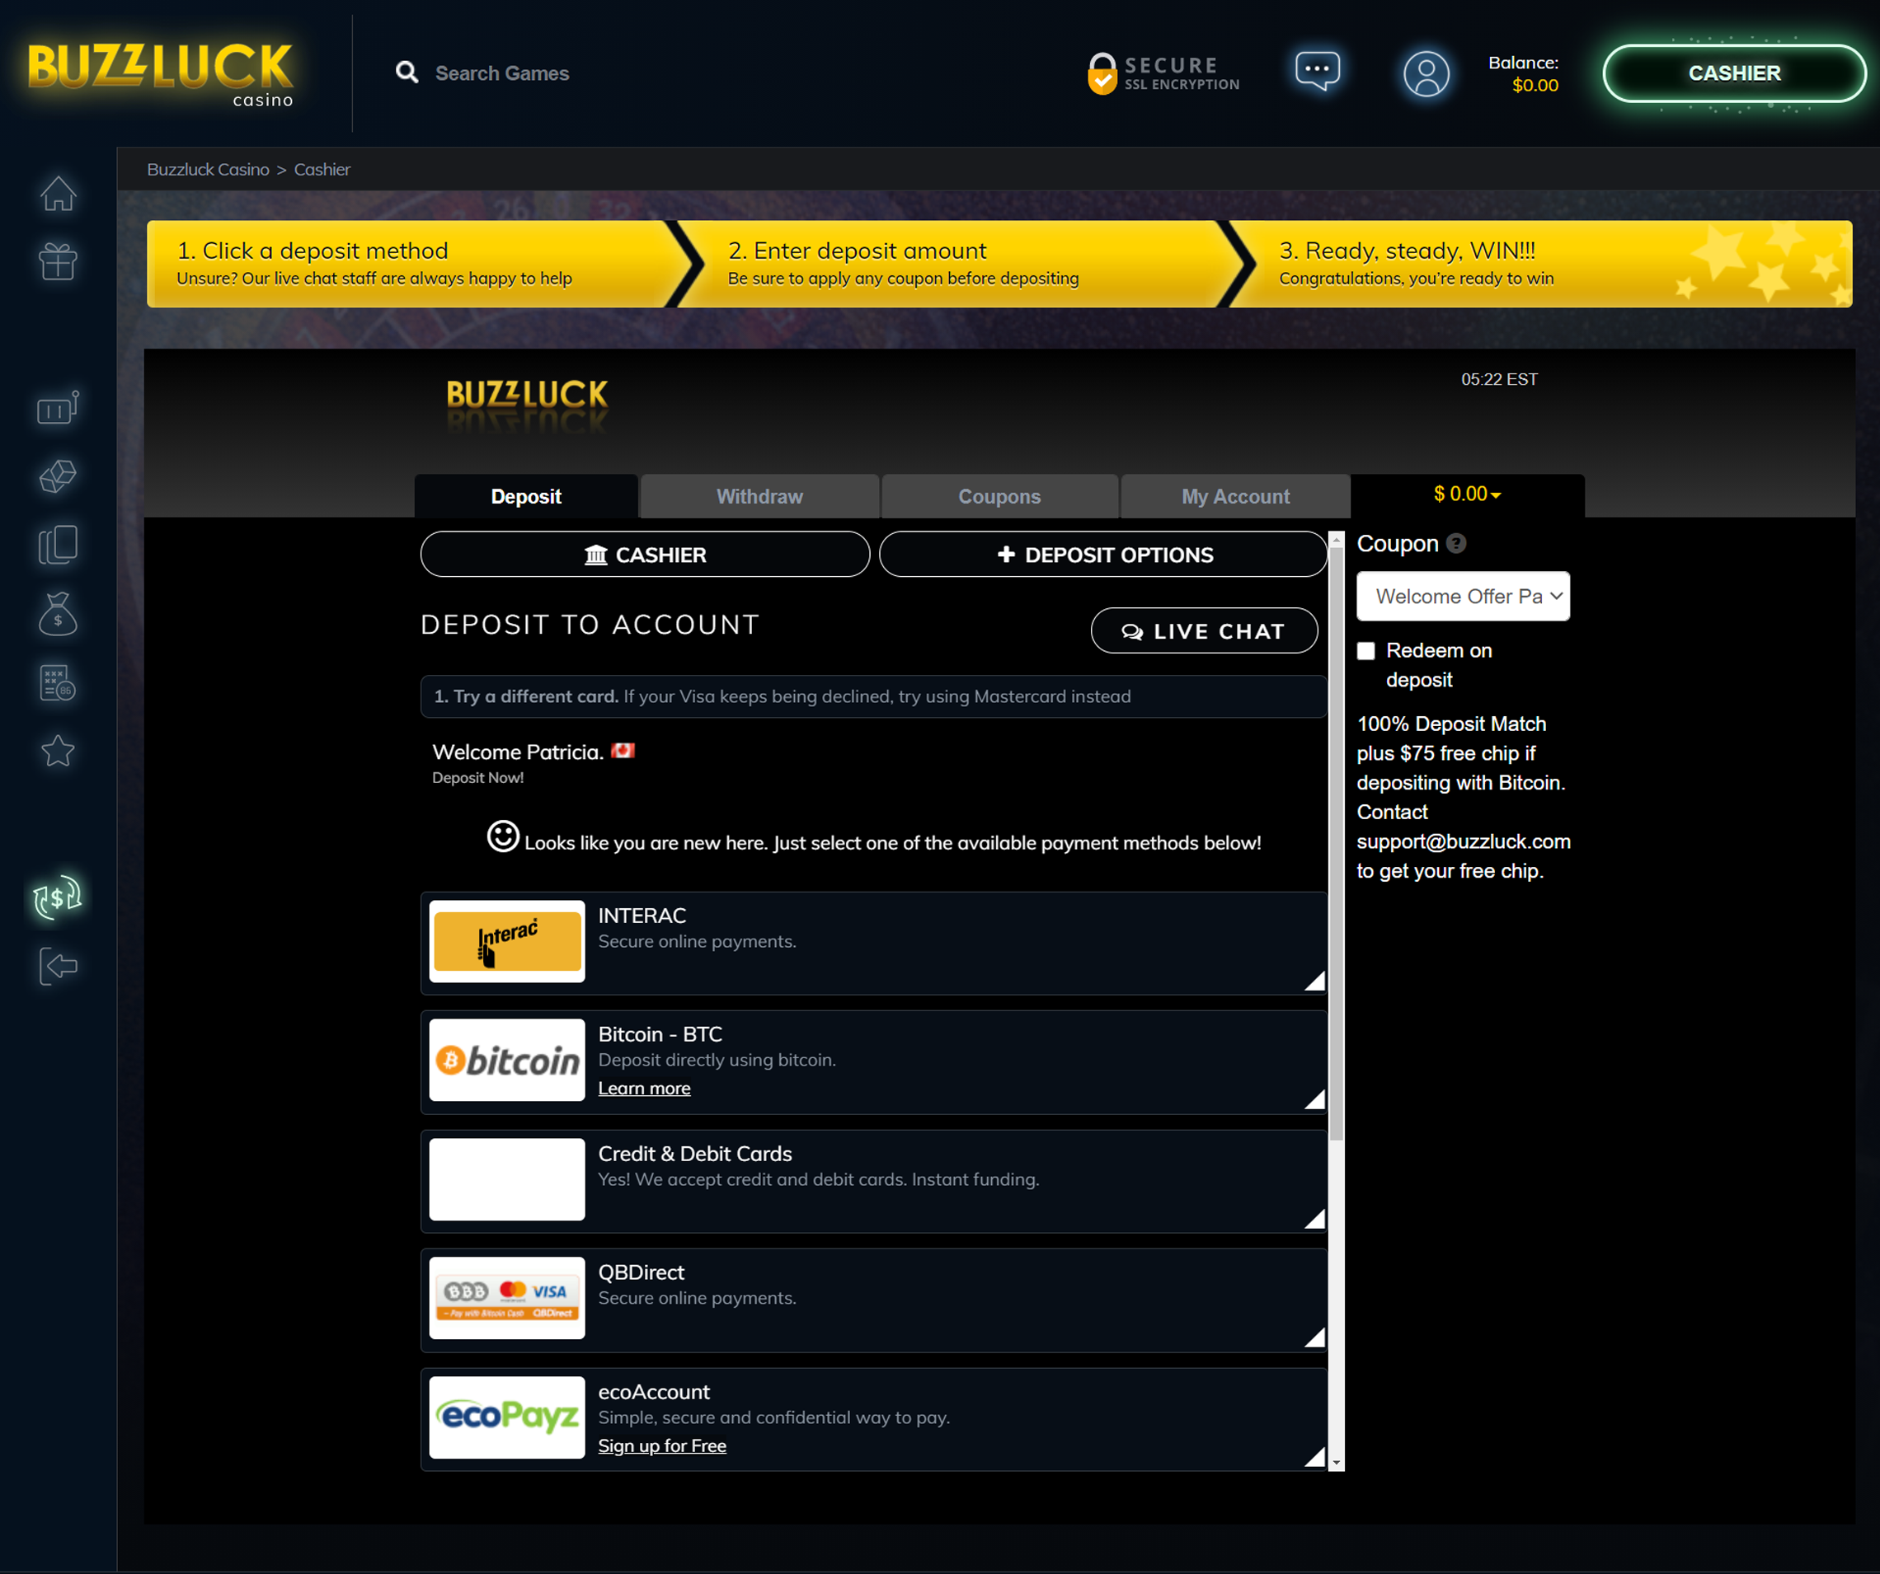Click the green CASHIER button in header

point(1734,73)
